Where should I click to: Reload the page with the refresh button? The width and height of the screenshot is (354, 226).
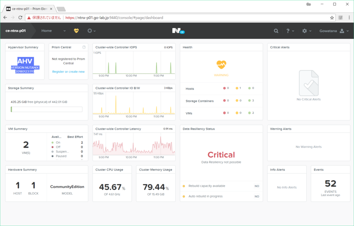20,18
